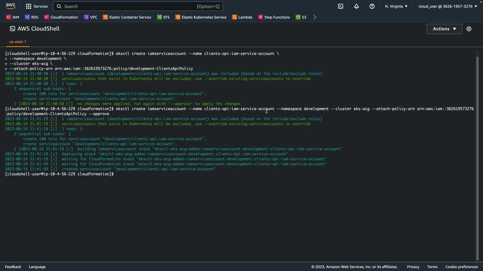483x271 pixels.
Task: Open the help question mark icon
Action: tap(372, 6)
